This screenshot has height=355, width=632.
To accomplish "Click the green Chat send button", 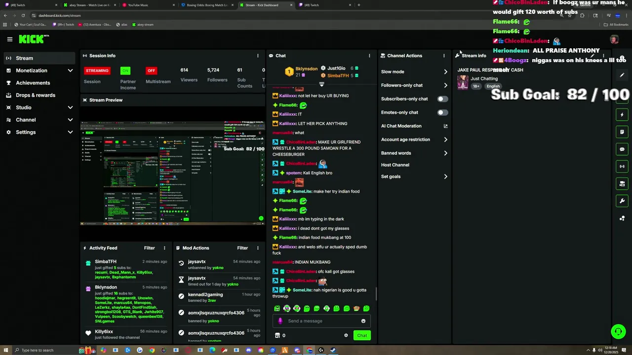I will [x=362, y=335].
